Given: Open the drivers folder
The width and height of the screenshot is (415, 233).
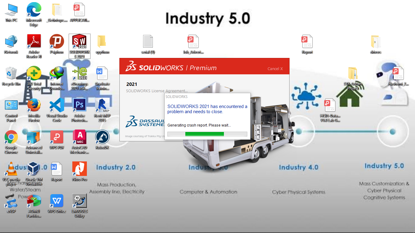Looking at the screenshot, I should coord(376,45).
